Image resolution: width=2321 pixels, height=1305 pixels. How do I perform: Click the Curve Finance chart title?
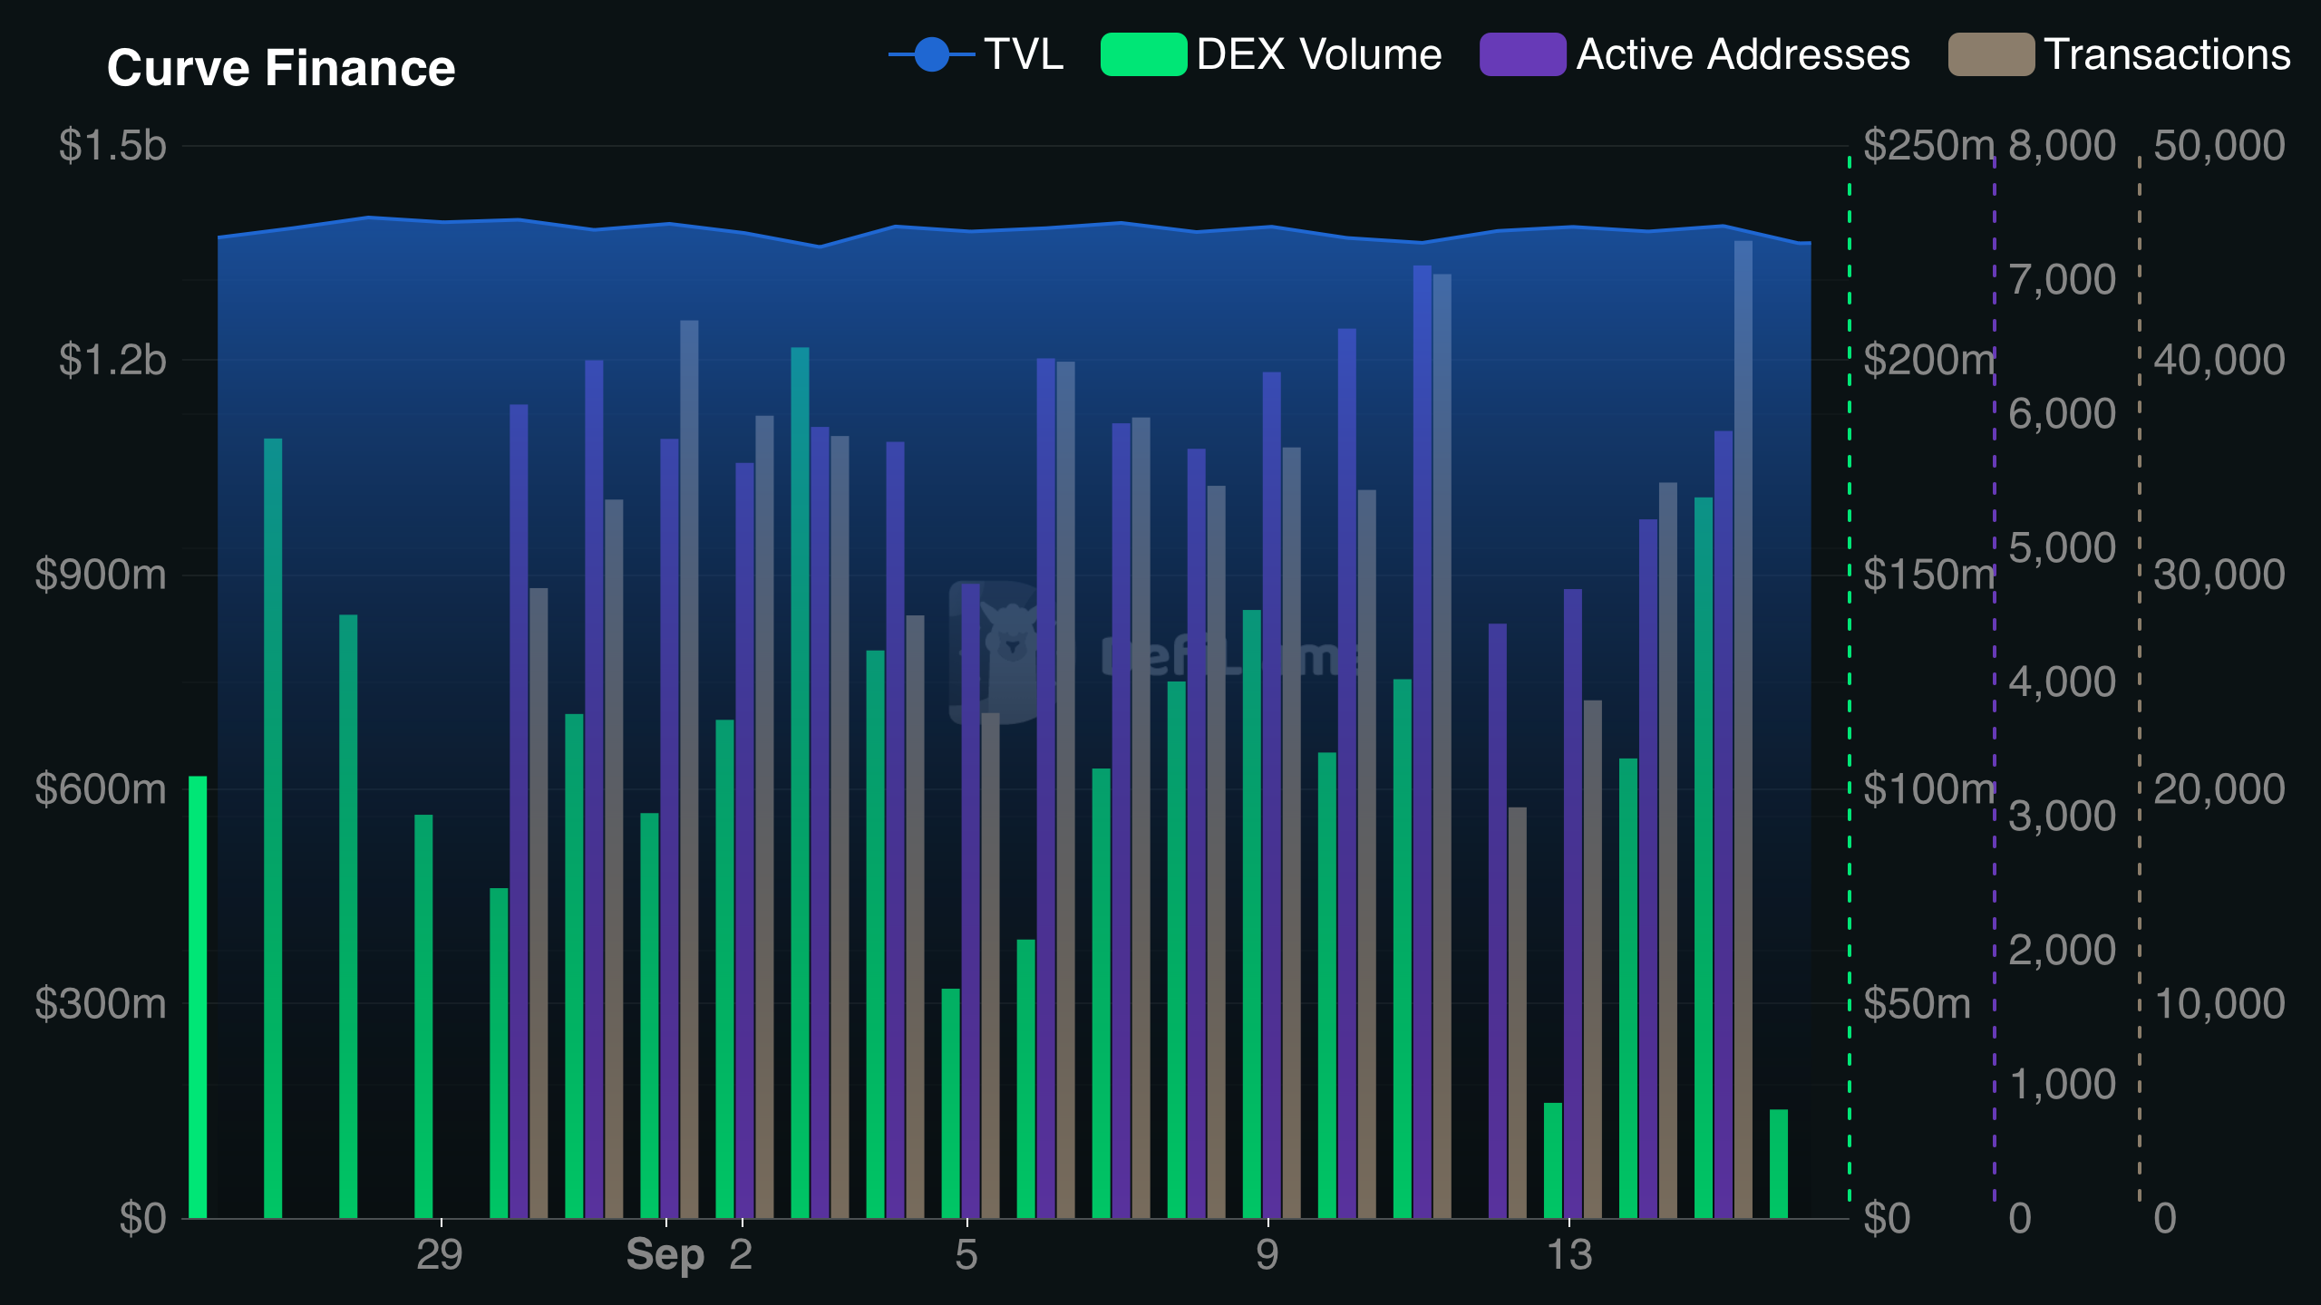click(281, 68)
